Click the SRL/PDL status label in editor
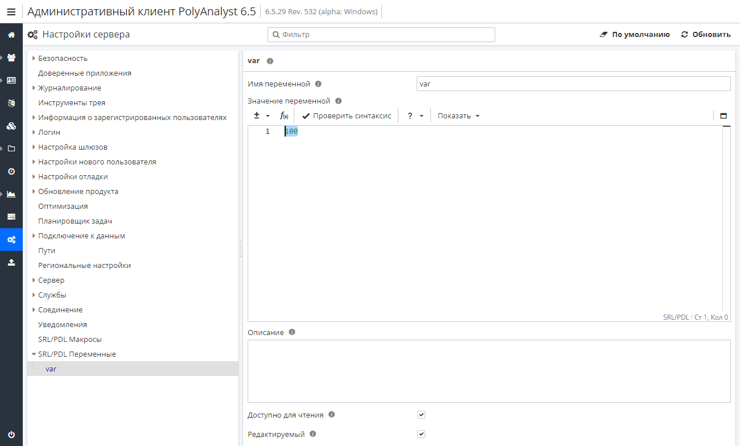 click(676, 317)
